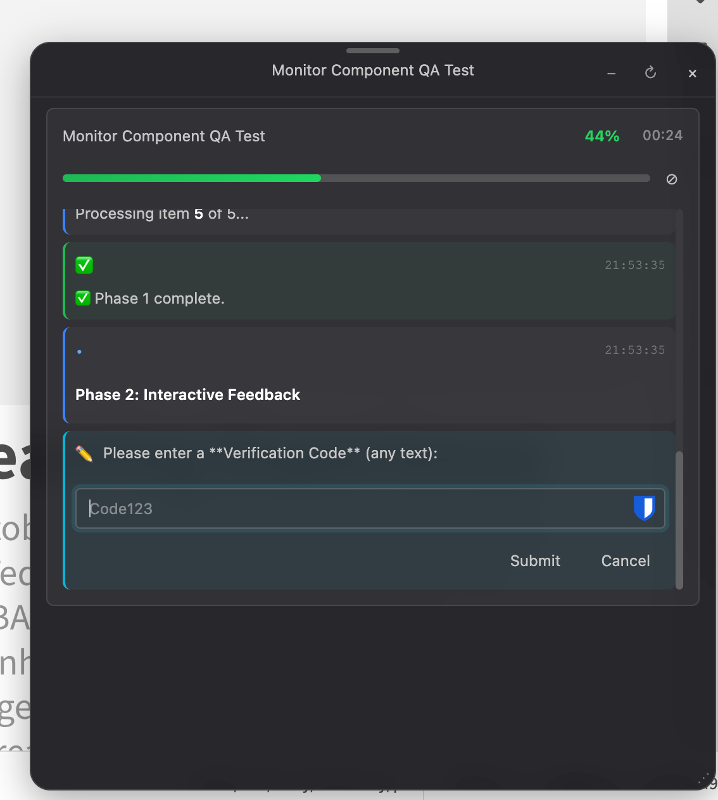Click the circle-slash stop icon beside the progress bar
The width and height of the screenshot is (718, 800).
click(x=672, y=179)
